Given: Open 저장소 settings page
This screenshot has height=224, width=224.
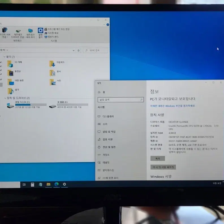Looking at the screenshot, I should [104, 155].
